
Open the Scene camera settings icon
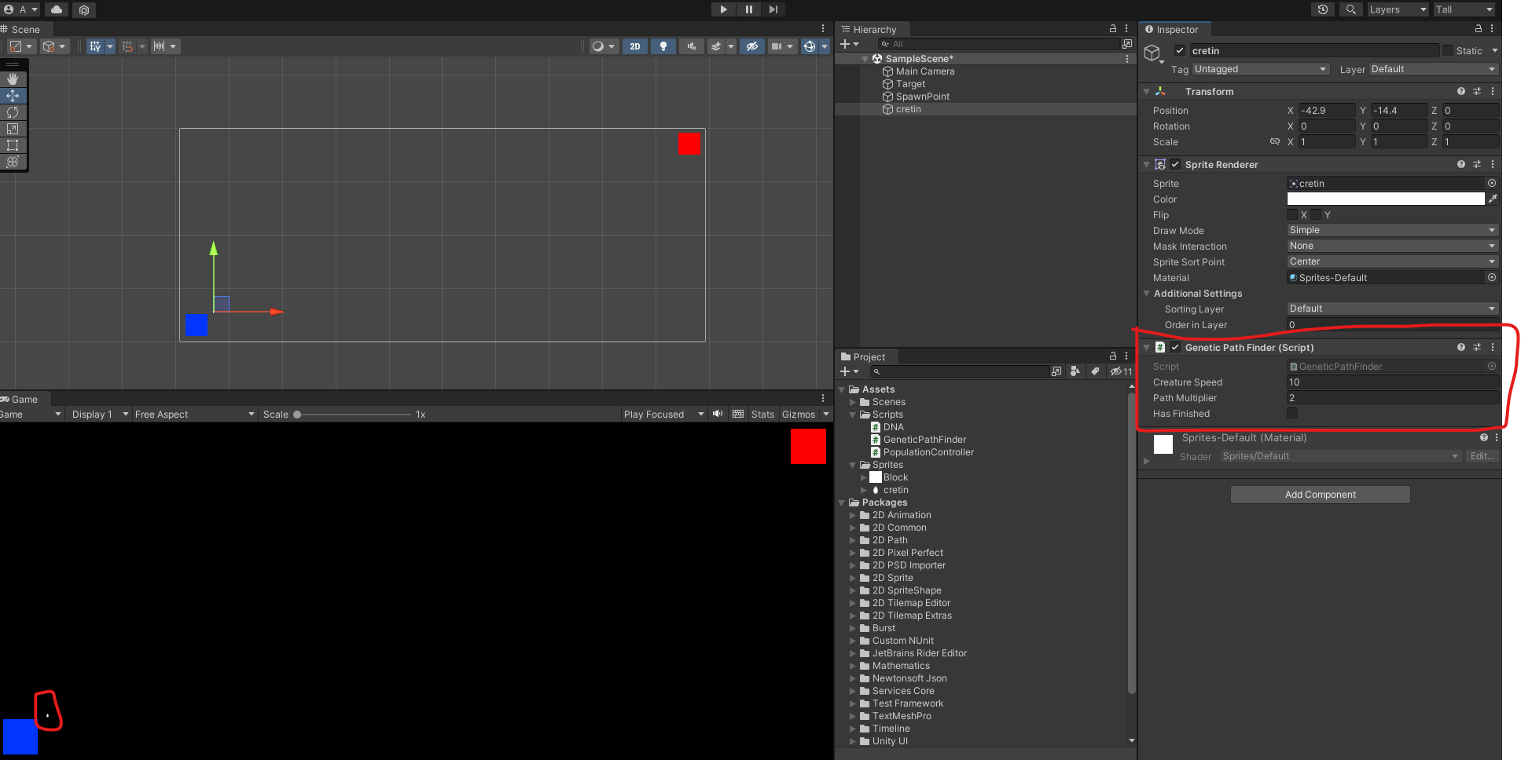click(x=777, y=46)
